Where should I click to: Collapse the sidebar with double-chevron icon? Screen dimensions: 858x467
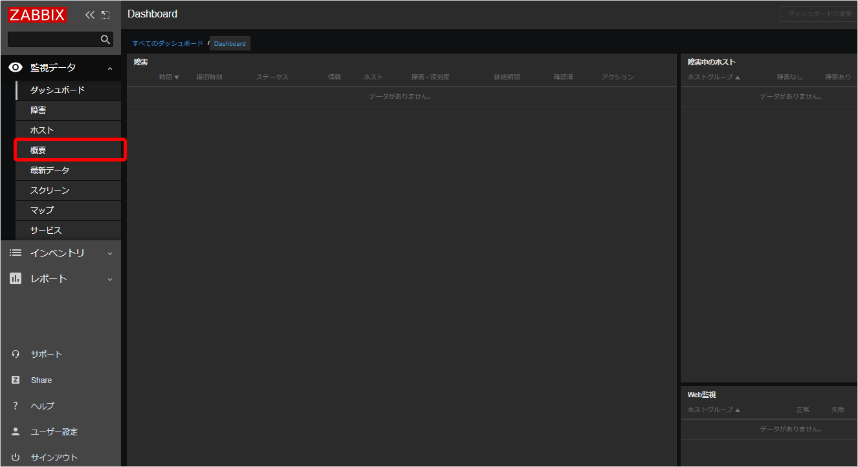(x=90, y=15)
